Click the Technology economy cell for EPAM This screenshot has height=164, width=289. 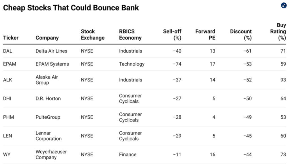click(x=132, y=64)
